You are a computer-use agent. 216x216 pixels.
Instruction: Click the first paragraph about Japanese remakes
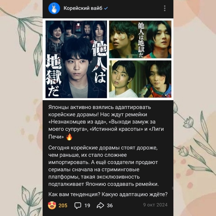click(106, 122)
